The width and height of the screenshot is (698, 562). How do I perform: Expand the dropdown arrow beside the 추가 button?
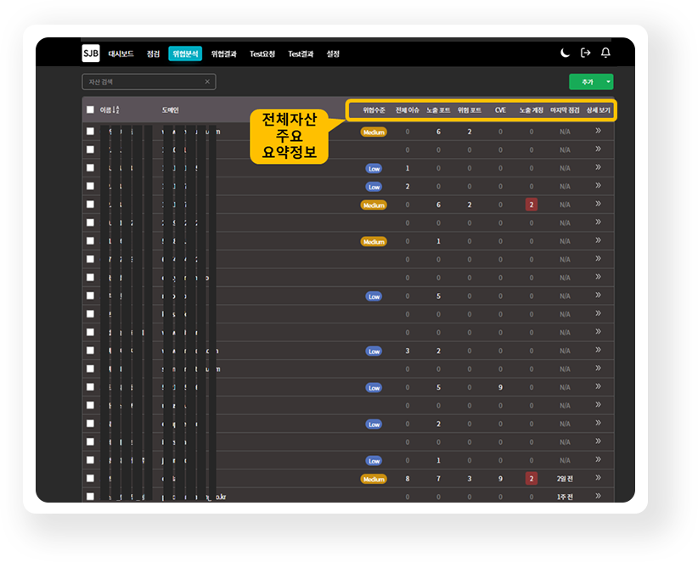click(x=609, y=81)
